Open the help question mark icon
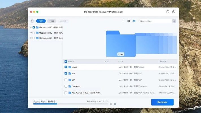 click(x=174, y=12)
